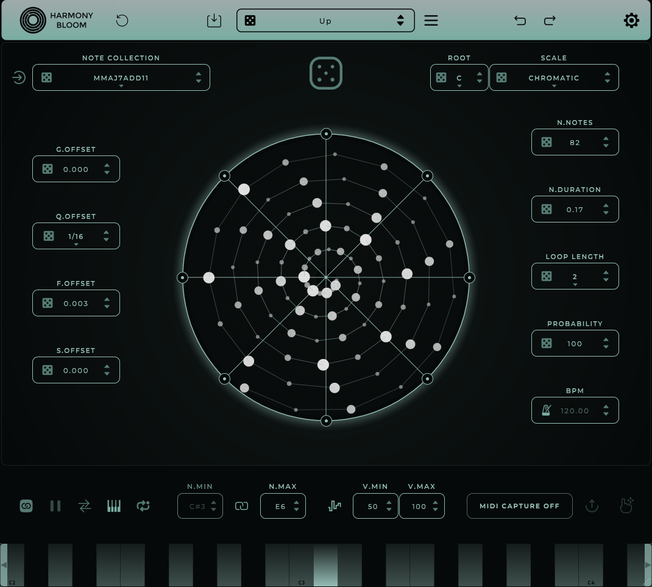Open the piano keyboard display icon
This screenshot has width=652, height=587.
114,506
